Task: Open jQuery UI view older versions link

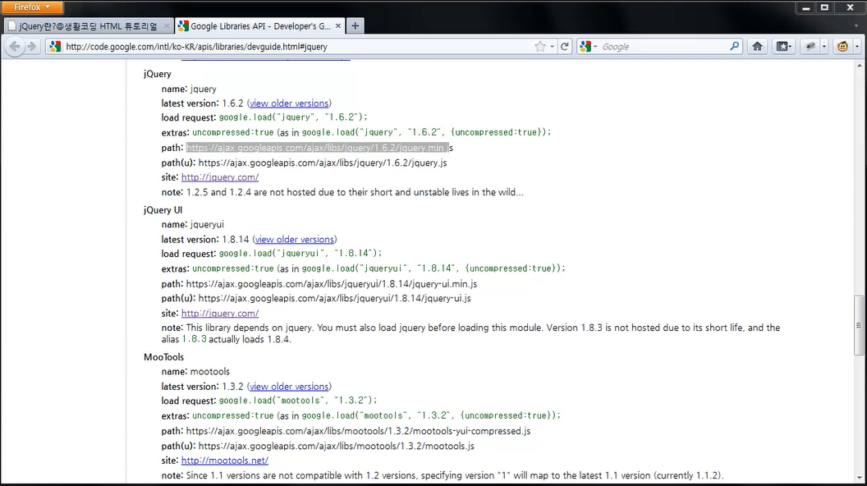Action: click(294, 240)
